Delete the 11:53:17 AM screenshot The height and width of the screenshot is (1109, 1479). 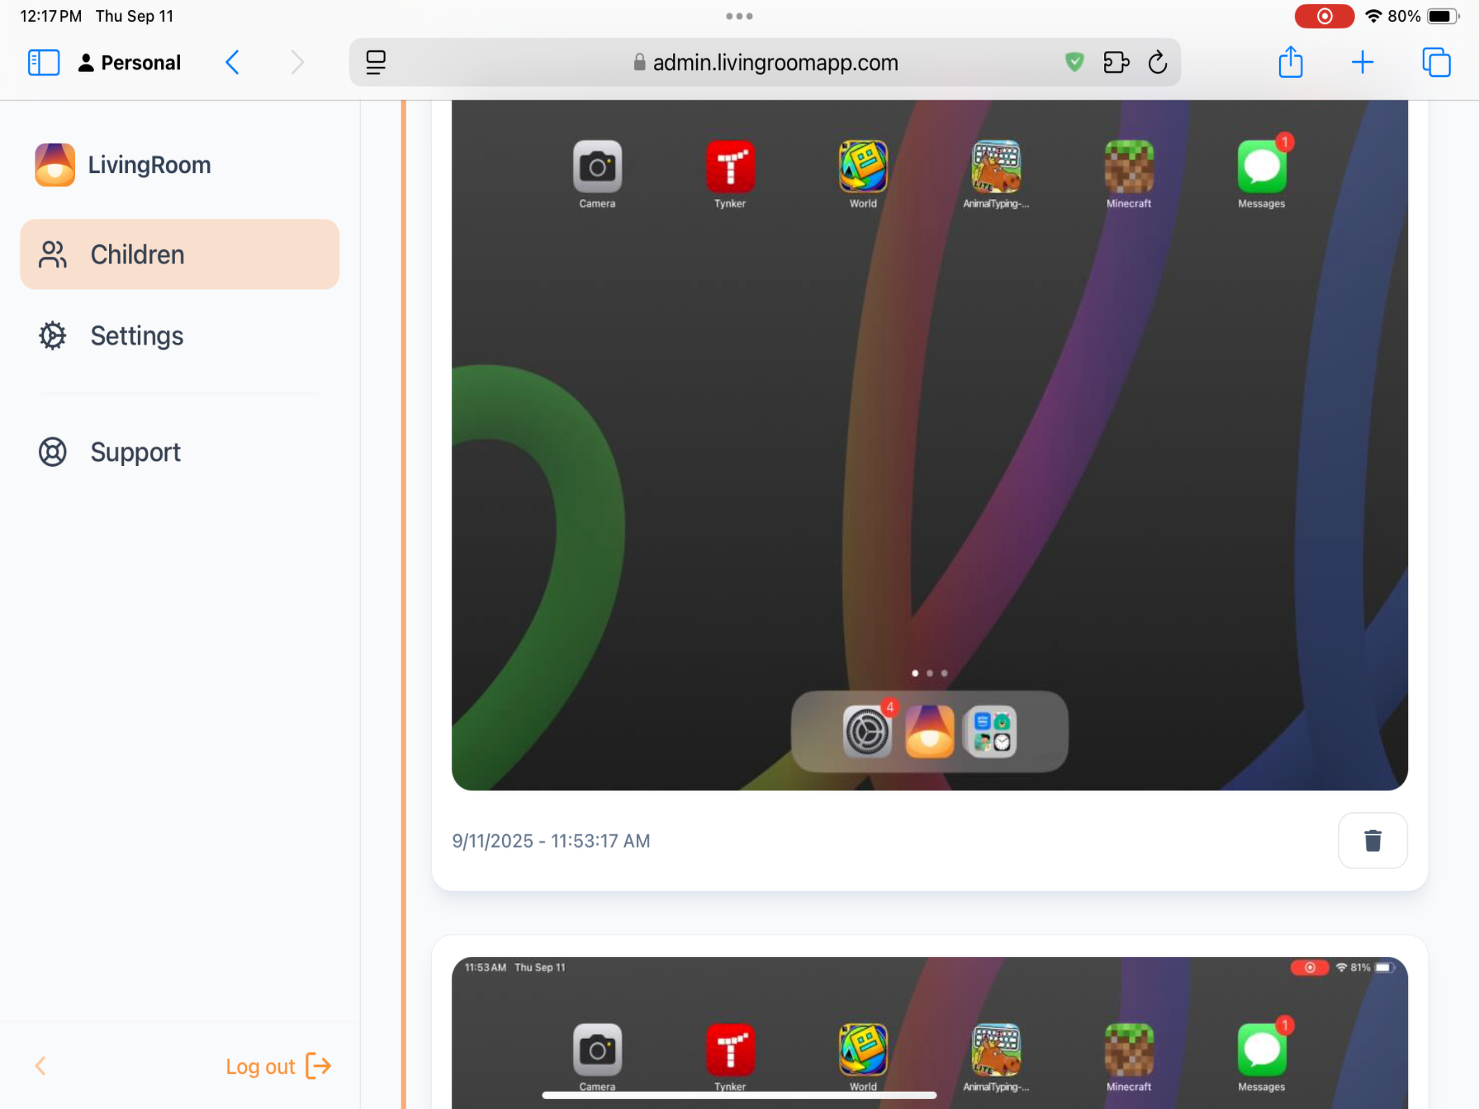click(x=1373, y=841)
